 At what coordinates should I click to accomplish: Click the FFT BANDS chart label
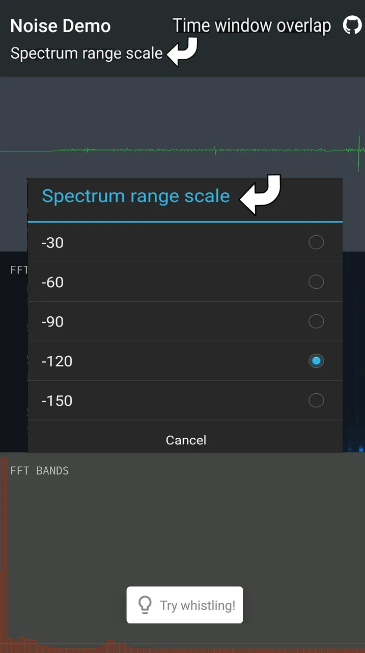point(40,470)
